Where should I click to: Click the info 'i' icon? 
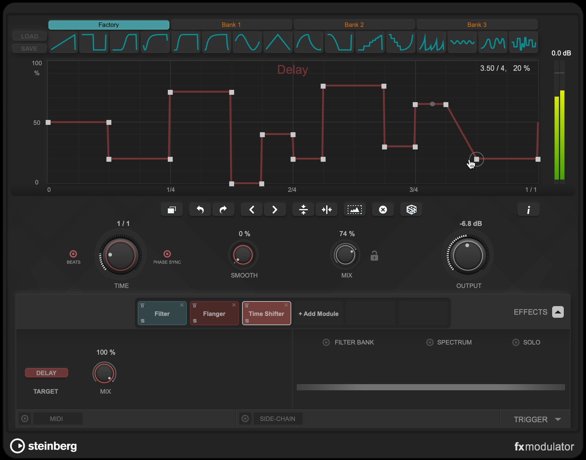[x=528, y=210]
